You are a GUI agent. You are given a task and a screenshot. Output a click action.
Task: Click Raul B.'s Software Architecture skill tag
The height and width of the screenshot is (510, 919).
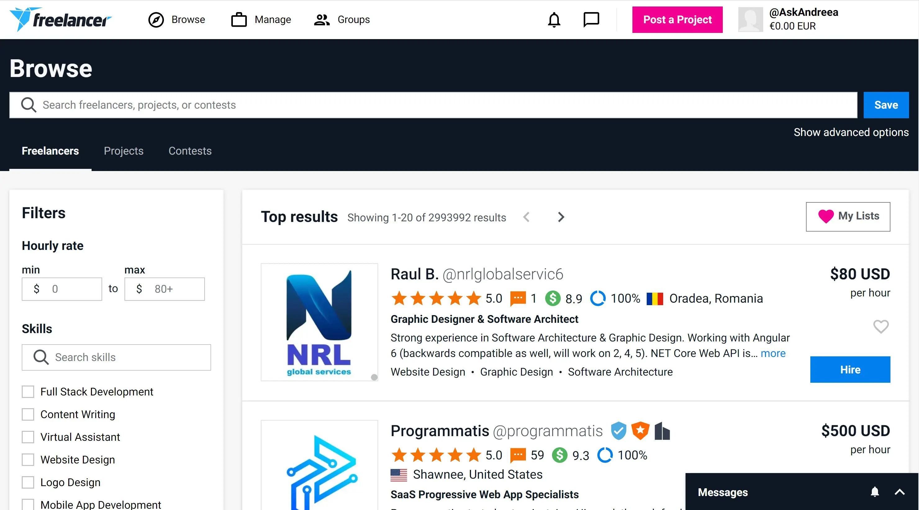(x=620, y=372)
